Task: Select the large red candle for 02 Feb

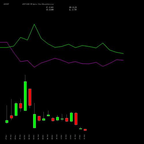Action: click(x=30, y=97)
